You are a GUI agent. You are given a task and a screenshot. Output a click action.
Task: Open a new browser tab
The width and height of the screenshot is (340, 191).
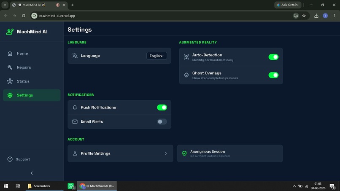73,5
